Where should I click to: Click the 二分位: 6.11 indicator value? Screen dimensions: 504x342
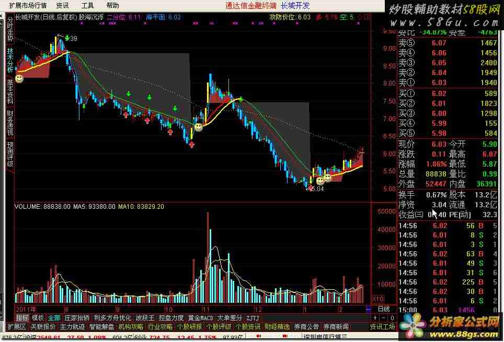[124, 17]
